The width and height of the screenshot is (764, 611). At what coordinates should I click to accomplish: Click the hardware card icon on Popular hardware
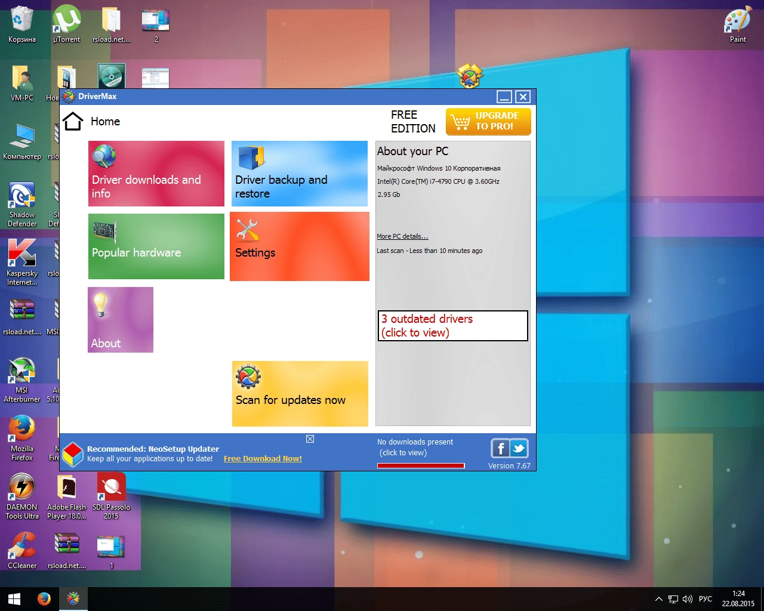pos(104,232)
